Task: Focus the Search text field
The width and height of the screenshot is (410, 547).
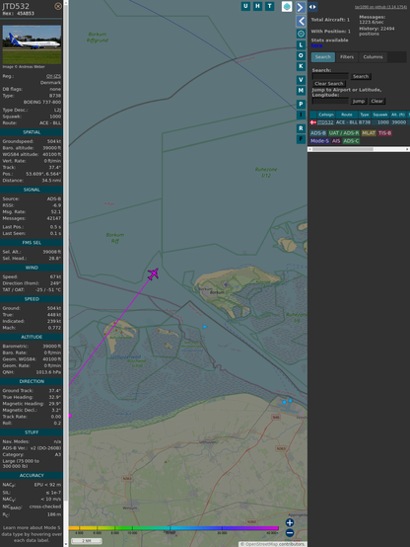Action: pyautogui.click(x=330, y=76)
